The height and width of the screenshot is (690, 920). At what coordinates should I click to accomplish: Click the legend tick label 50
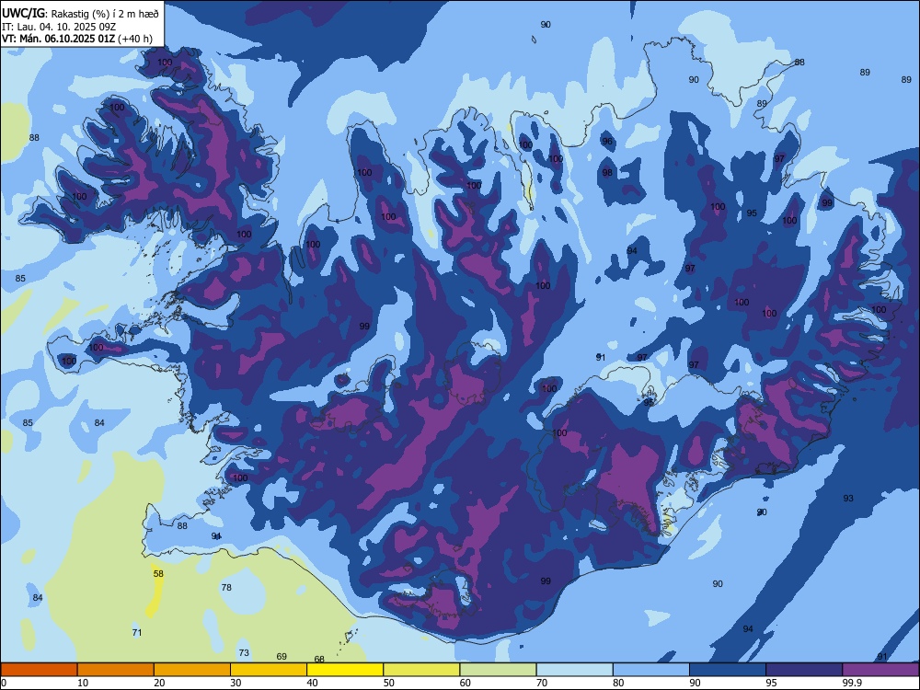[389, 683]
